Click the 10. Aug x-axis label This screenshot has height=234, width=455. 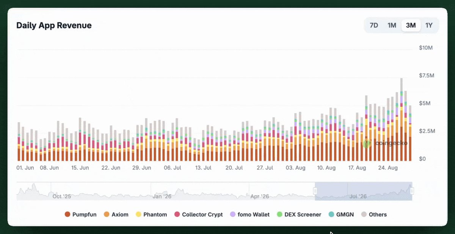[x=326, y=167]
